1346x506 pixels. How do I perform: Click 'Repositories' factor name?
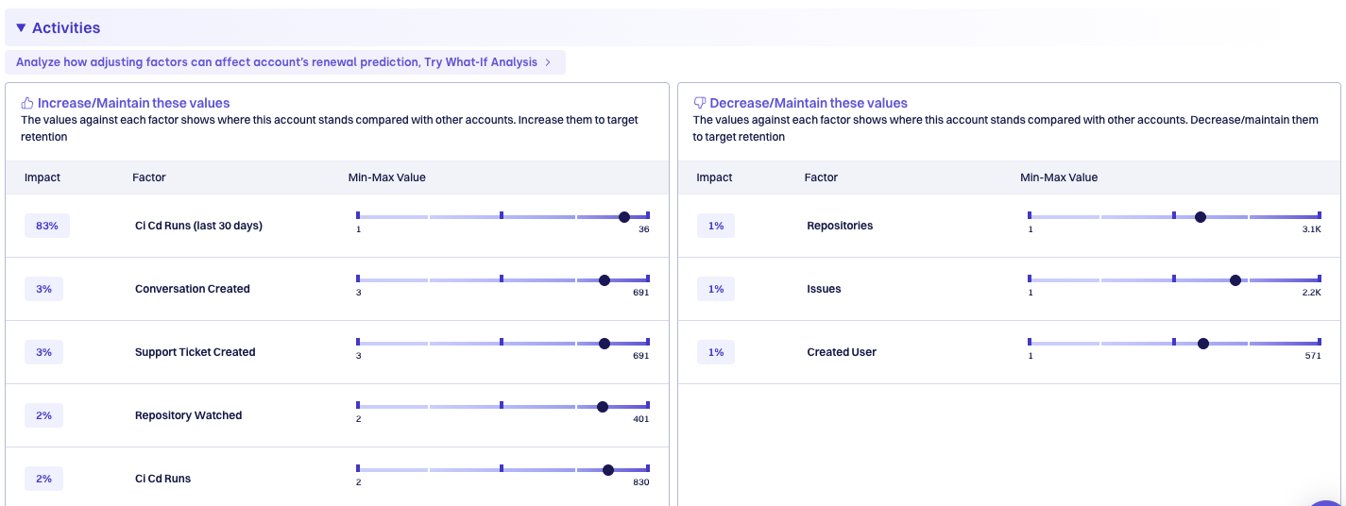[840, 226]
